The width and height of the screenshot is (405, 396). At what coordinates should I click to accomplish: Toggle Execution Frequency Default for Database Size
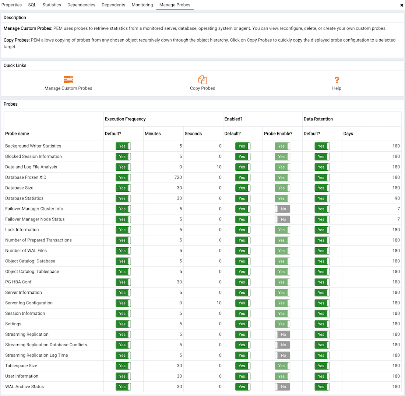pyautogui.click(x=123, y=188)
